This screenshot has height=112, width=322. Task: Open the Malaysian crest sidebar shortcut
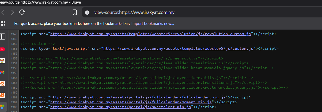click(3, 61)
